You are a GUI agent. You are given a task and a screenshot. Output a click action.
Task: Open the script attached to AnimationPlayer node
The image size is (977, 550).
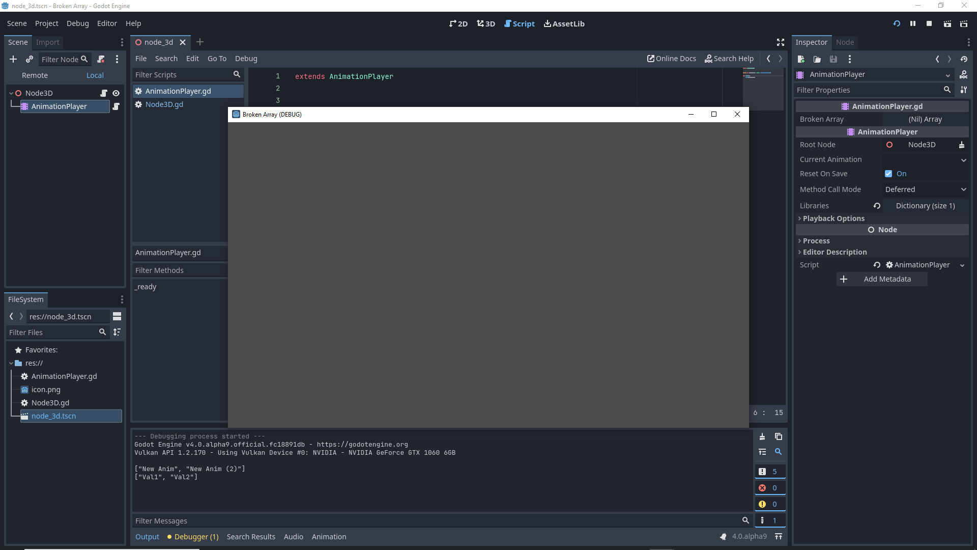116,106
